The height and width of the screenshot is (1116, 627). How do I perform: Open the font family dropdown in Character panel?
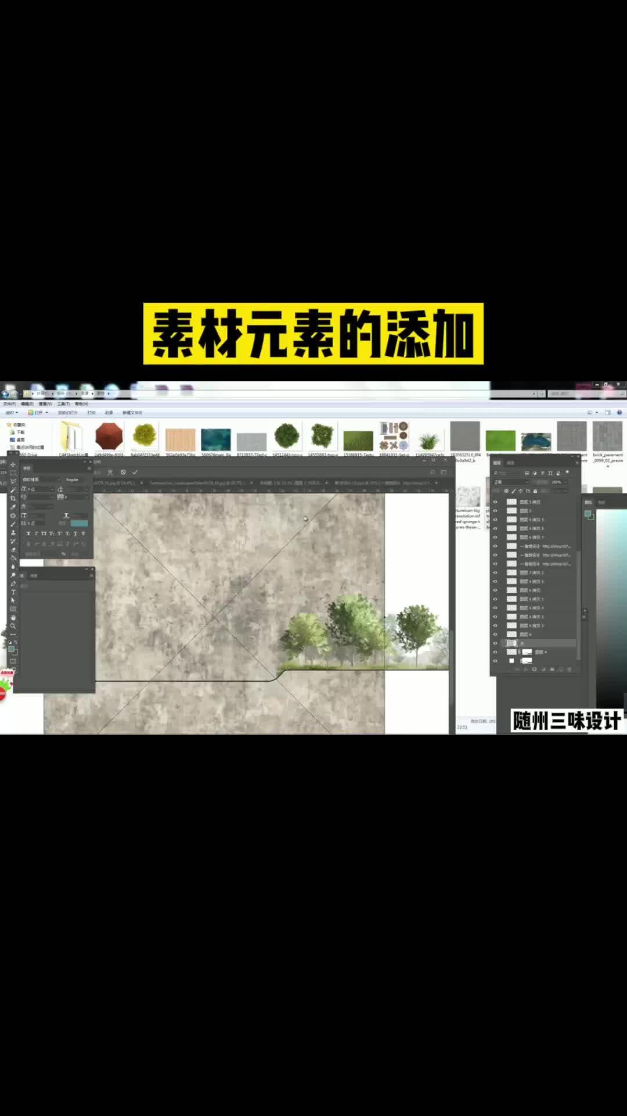41,480
